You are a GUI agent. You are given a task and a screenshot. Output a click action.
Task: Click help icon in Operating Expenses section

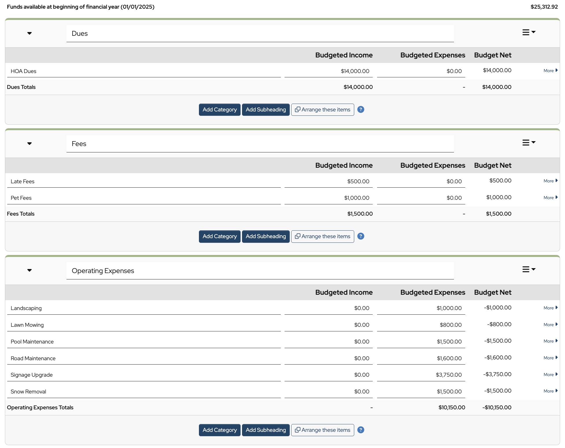[x=361, y=430]
